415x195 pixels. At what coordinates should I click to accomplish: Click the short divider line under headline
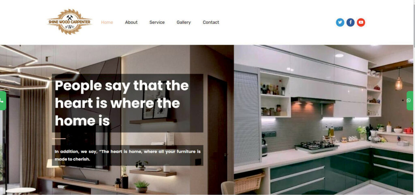click(59, 138)
